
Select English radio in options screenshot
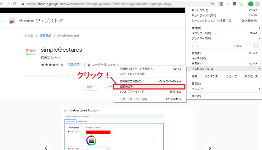click(x=87, y=127)
